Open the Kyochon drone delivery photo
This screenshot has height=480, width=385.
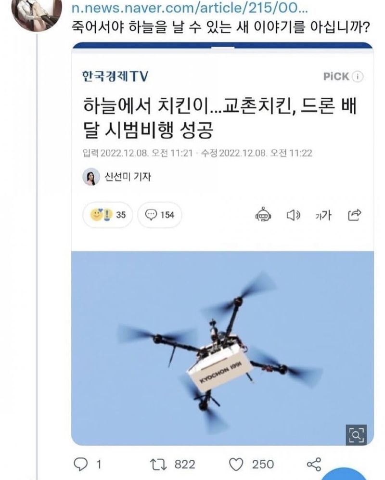[x=222, y=349]
